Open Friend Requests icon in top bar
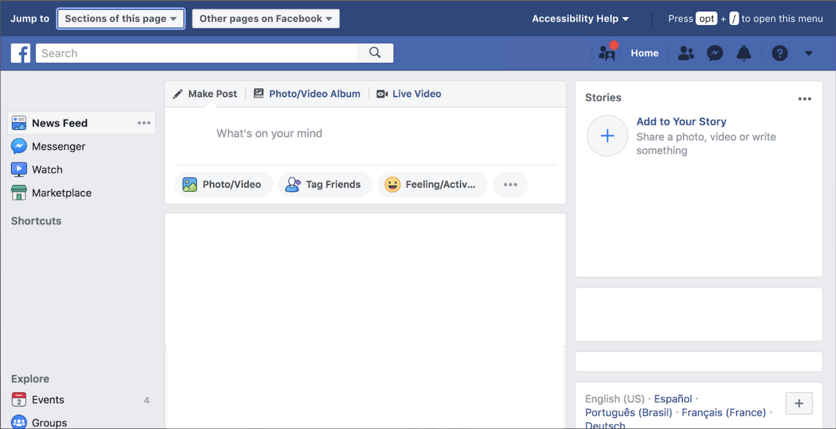The image size is (836, 429). 686,53
